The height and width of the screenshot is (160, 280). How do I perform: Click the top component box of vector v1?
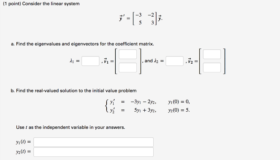tap(128, 54)
